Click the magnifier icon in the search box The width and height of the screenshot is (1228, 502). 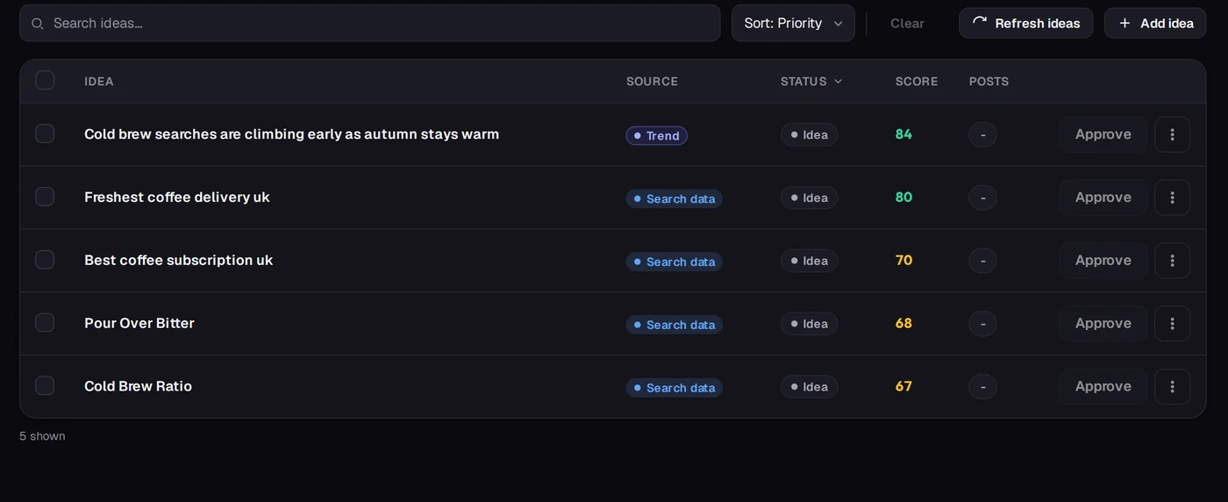[x=38, y=24]
